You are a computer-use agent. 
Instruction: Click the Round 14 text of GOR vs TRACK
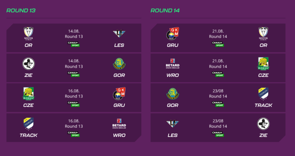(x=218, y=96)
